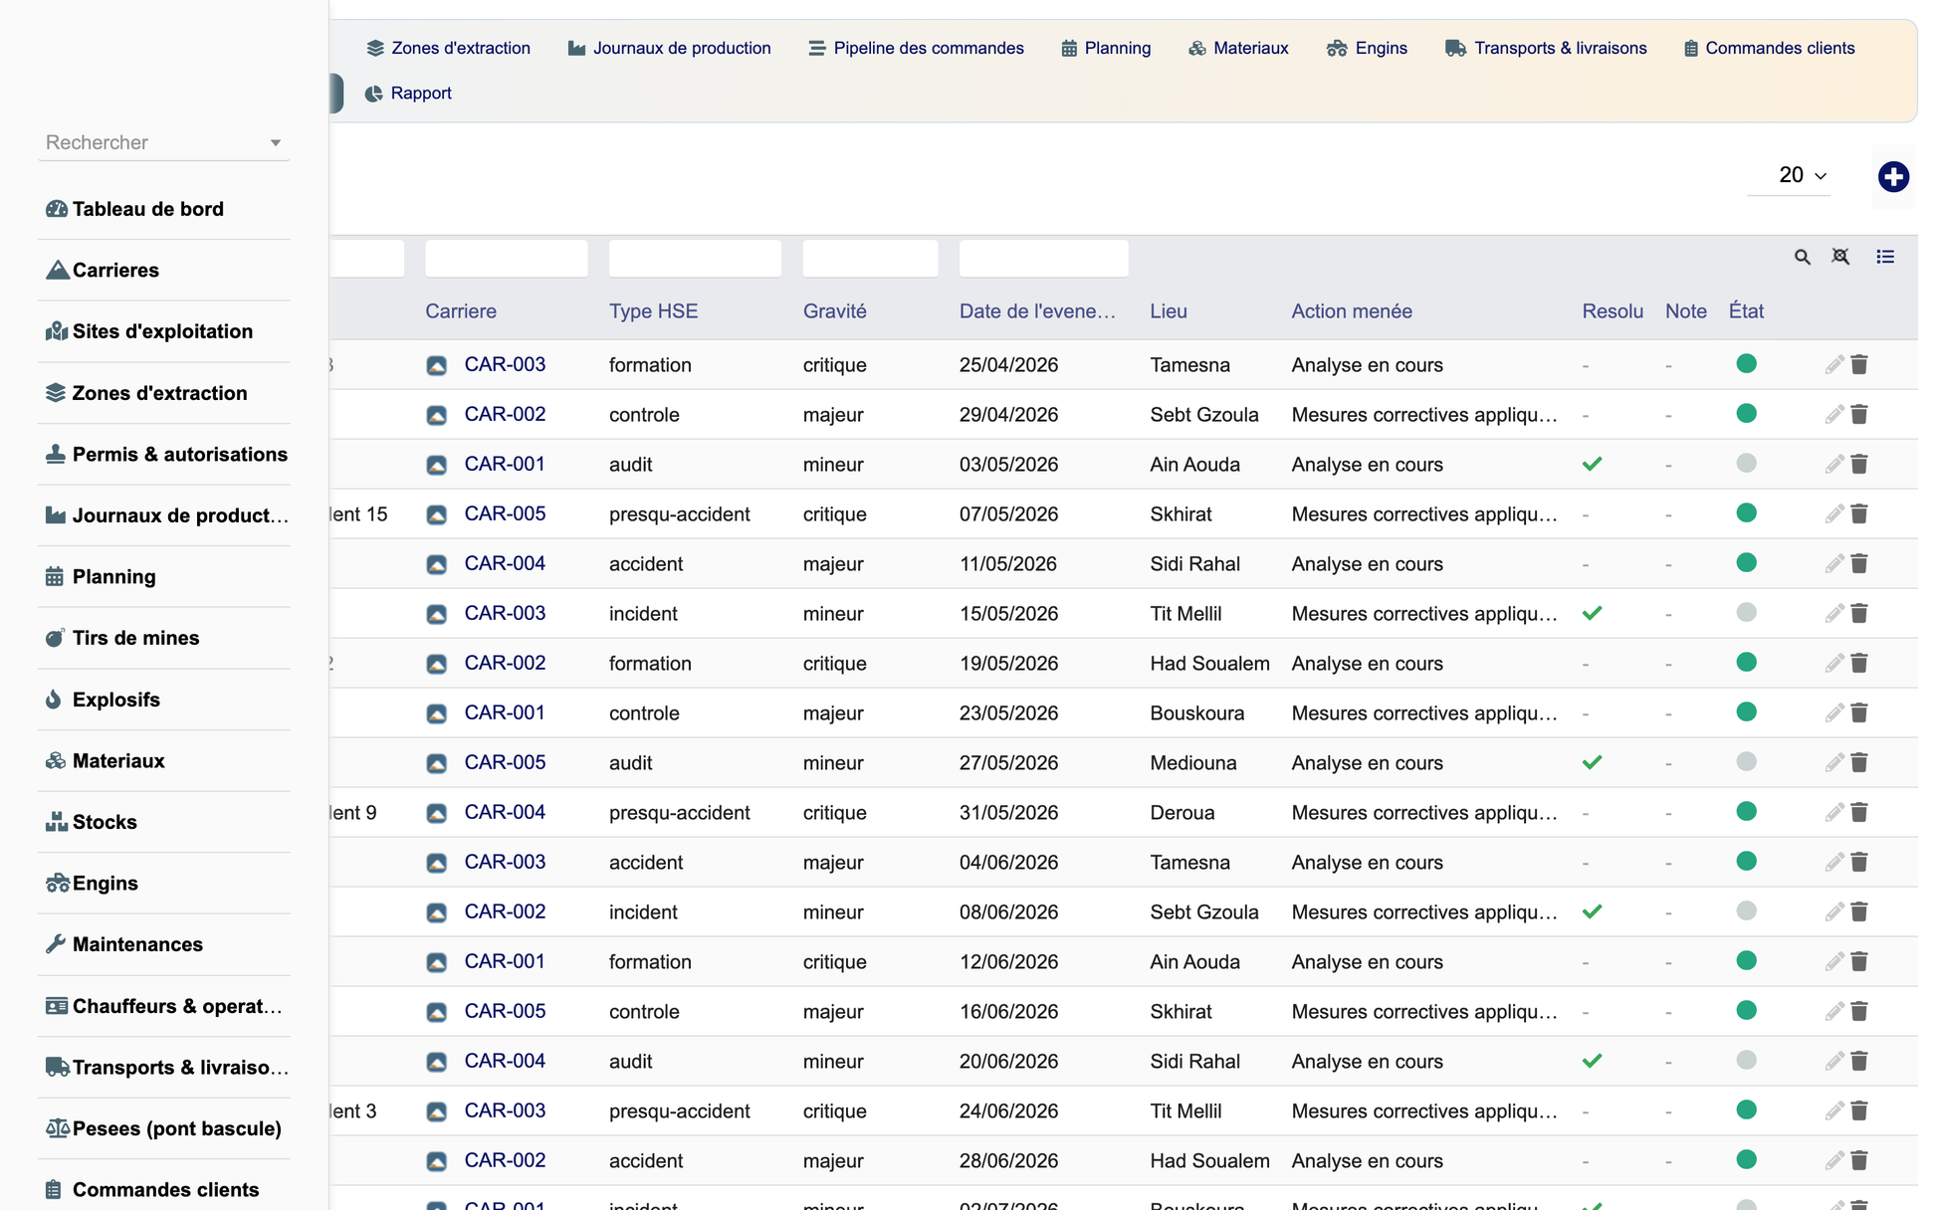This screenshot has width=1937, height=1210.
Task: Click the Gravité filter input field
Action: tap(870, 258)
